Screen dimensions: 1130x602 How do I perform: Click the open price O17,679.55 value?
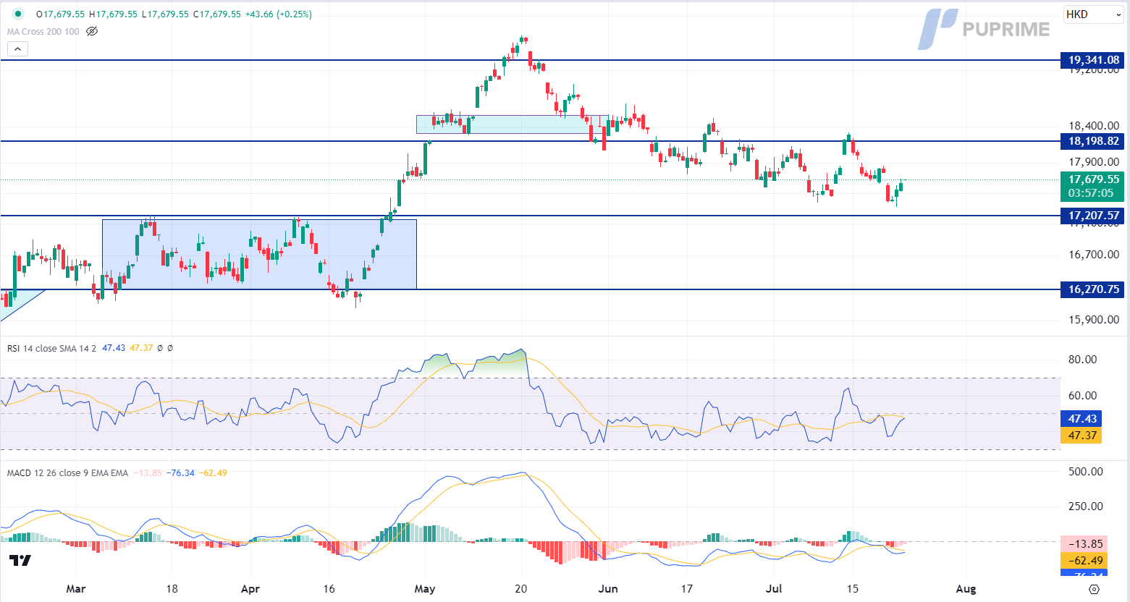61,14
